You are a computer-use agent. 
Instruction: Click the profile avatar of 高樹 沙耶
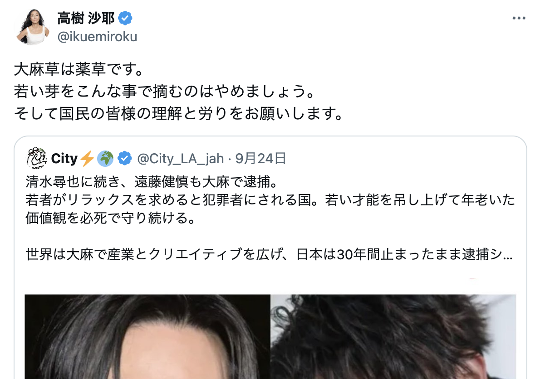(33, 27)
